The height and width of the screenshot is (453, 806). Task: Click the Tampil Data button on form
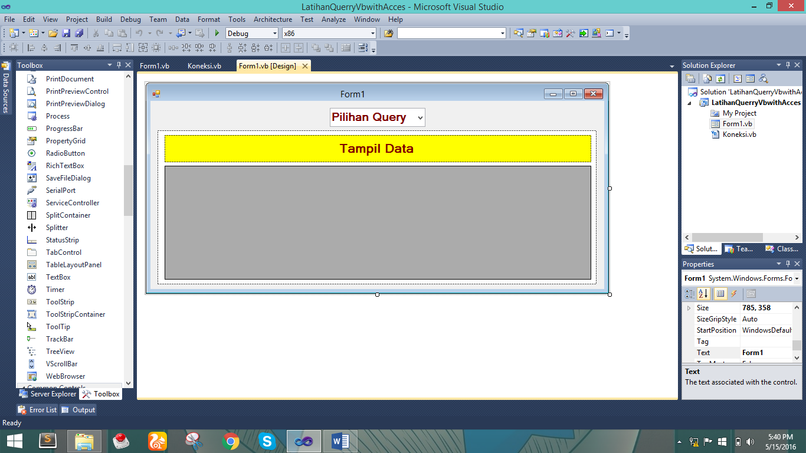coord(378,149)
